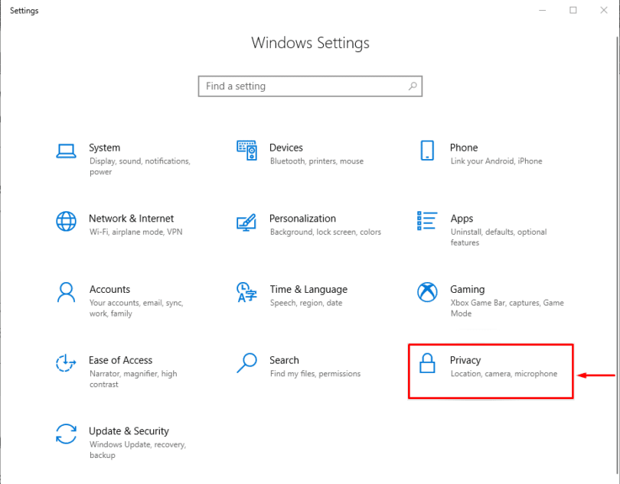Click the "Location, camera, microphone" description
The width and height of the screenshot is (620, 484).
504,374
